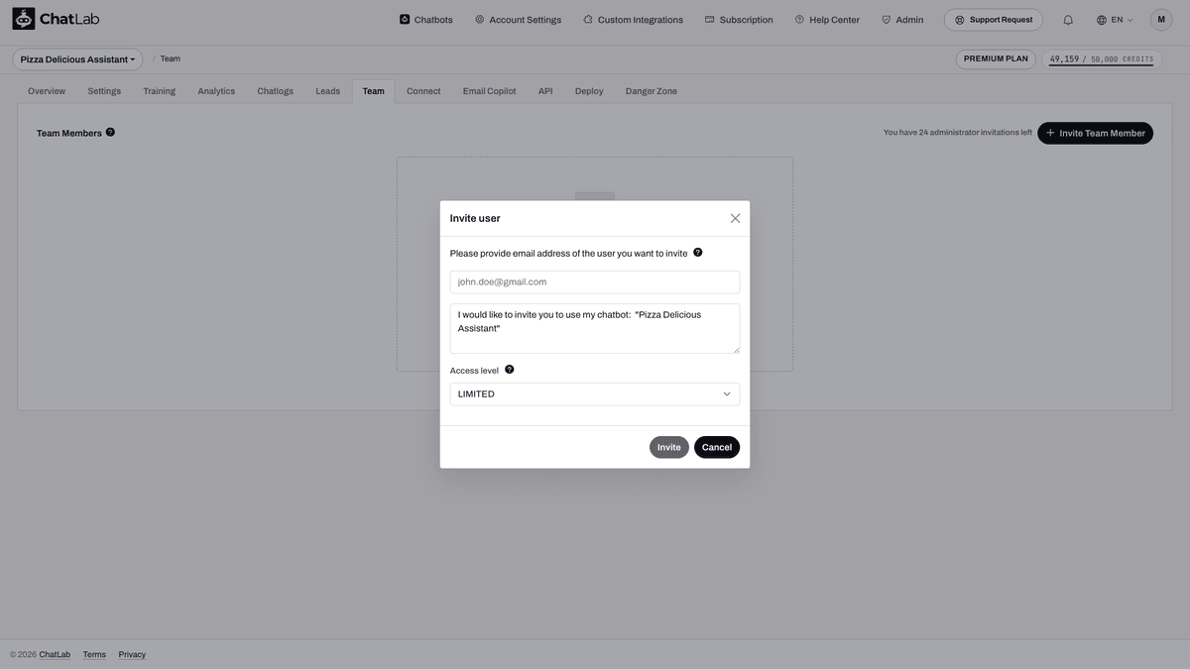Click the 'Invite user' dialog title
This screenshot has height=669, width=1190.
pos(475,218)
